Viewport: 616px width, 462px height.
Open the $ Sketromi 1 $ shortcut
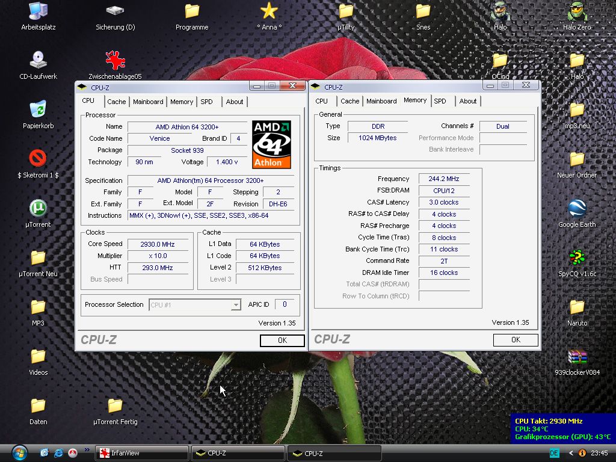[x=38, y=164]
